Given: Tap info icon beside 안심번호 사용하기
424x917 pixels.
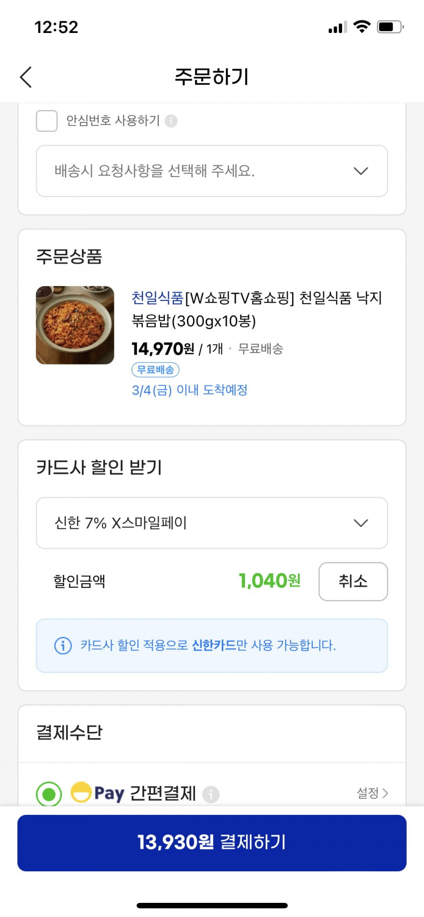Looking at the screenshot, I should pyautogui.click(x=171, y=121).
